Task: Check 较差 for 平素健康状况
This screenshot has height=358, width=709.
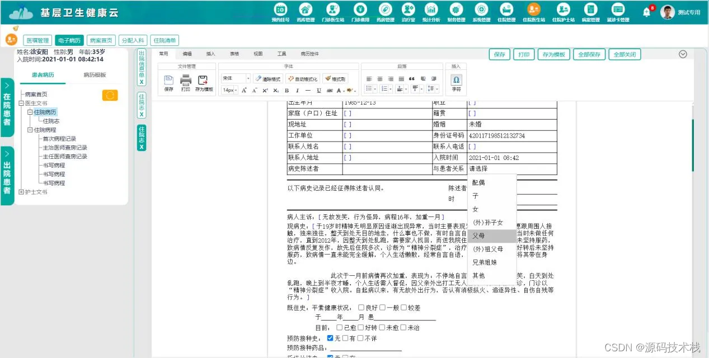Action: [x=403, y=308]
